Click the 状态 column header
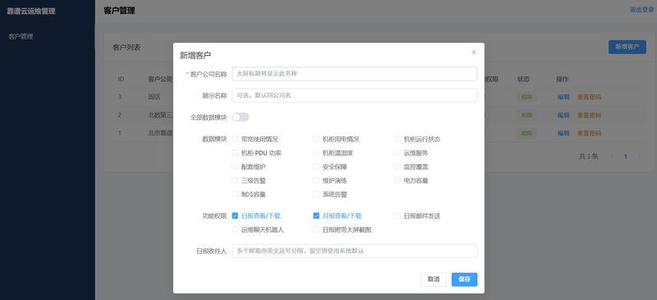Screen dimensions: 657x300 (523, 79)
